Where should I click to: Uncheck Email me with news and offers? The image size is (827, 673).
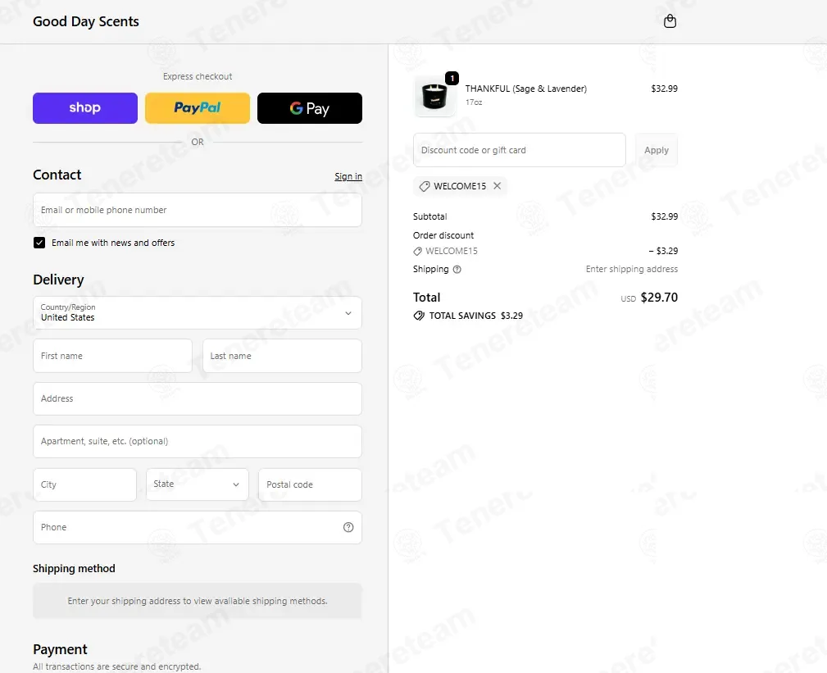tap(39, 243)
